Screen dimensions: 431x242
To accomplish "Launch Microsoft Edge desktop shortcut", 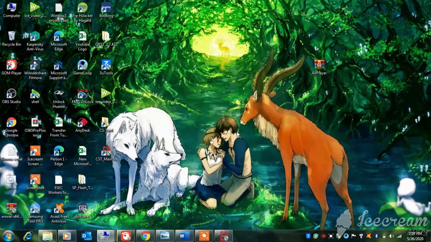I will pos(59,41).
